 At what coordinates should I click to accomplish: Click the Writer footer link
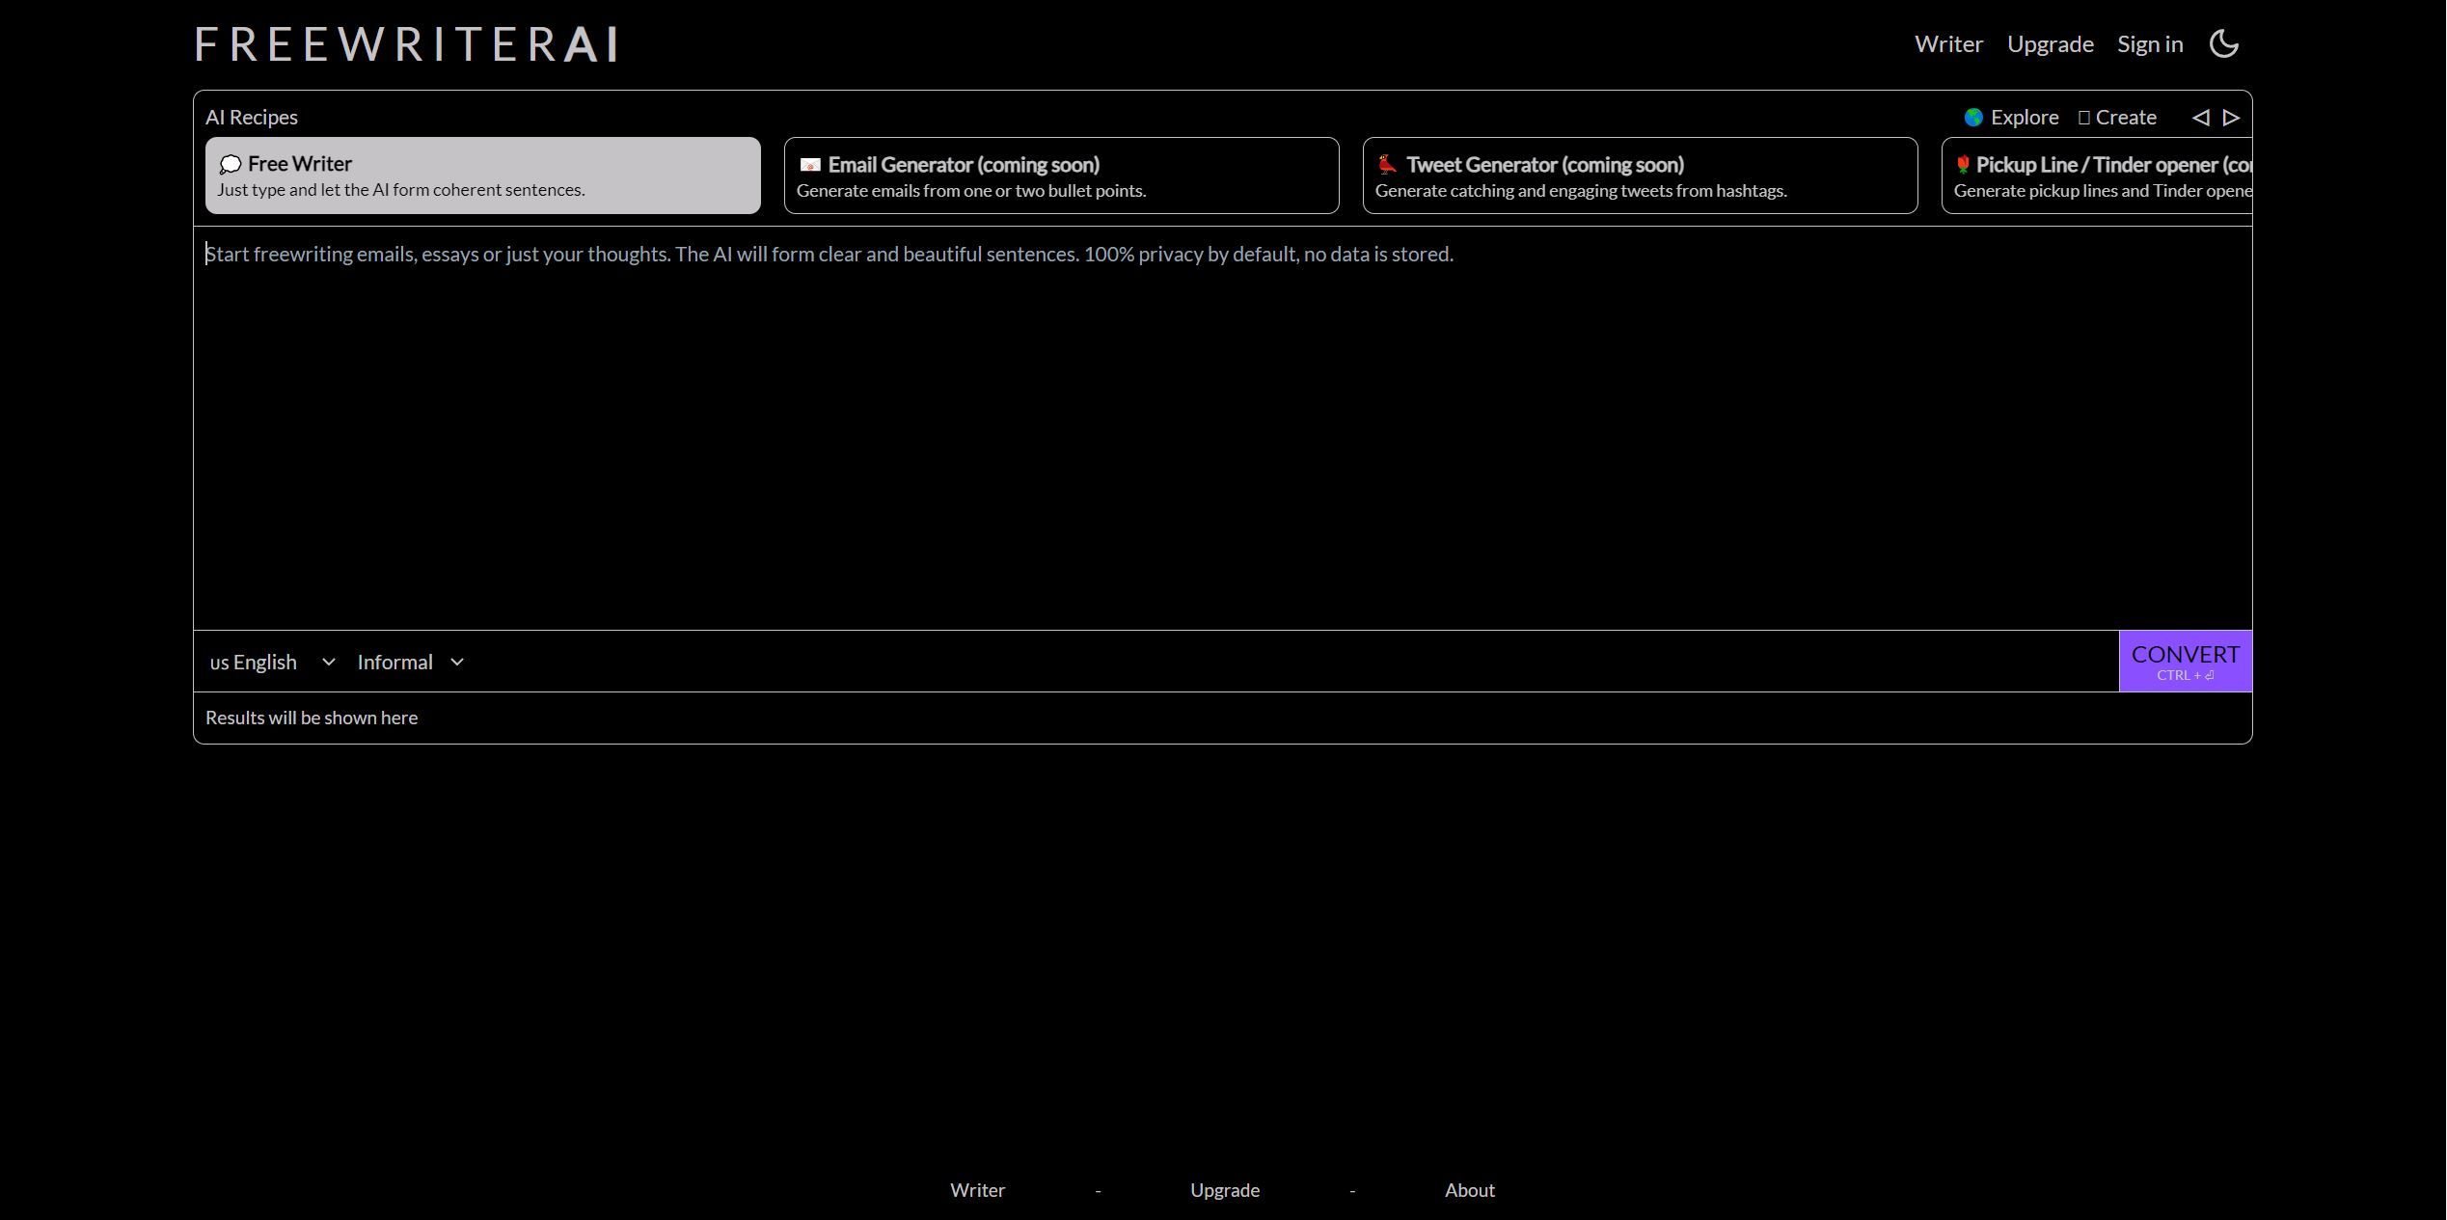[977, 1190]
